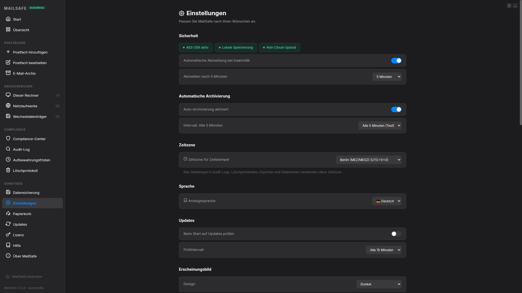This screenshot has width=522, height=293.
Task: Open the Abmelden nach 5 Minuten dropdown
Action: pyautogui.click(x=387, y=77)
